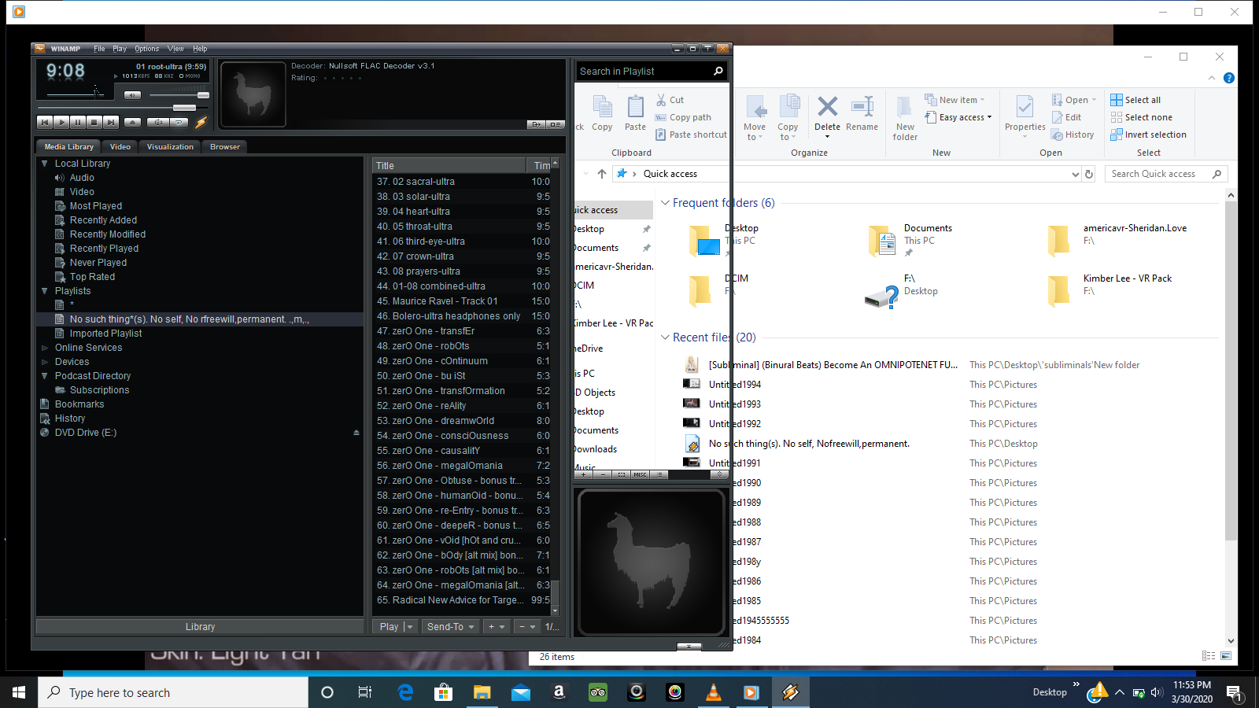Image resolution: width=1259 pixels, height=708 pixels.
Task: Open Winamp File menu
Action: coord(99,49)
